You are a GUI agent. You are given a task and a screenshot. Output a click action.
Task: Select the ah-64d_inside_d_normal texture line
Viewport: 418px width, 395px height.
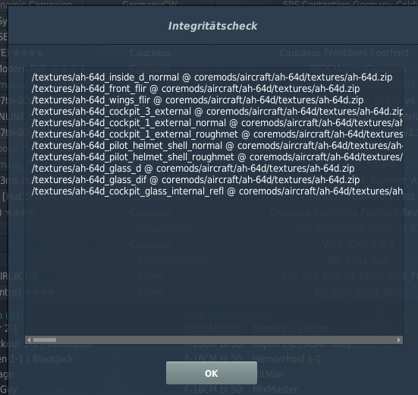pos(212,77)
